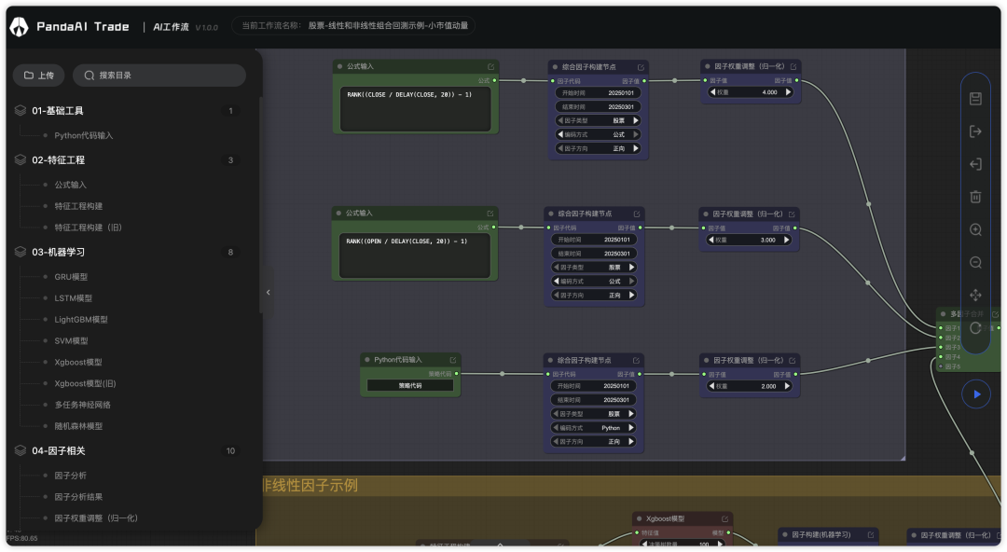This screenshot has height=552, width=1007.
Task: Open edit icon on 因子权重调整 node with weight 2.000
Action: coord(792,361)
